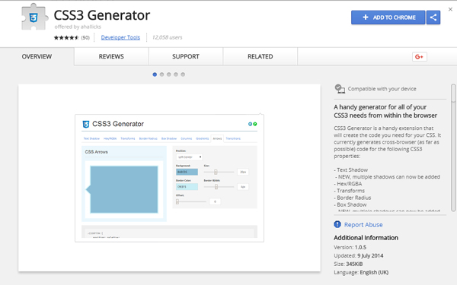This screenshot has height=285, width=457.
Task: Click the 12,058 users text
Action: 167,37
